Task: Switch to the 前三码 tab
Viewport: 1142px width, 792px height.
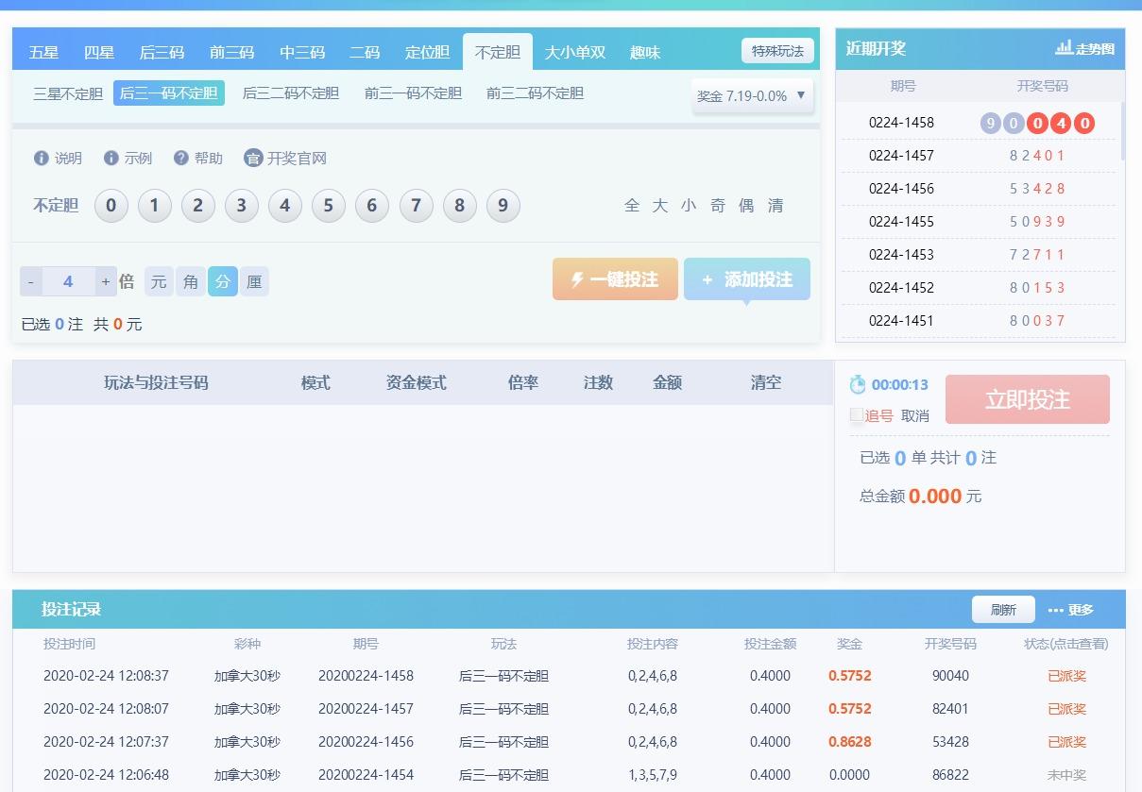Action: [x=231, y=52]
